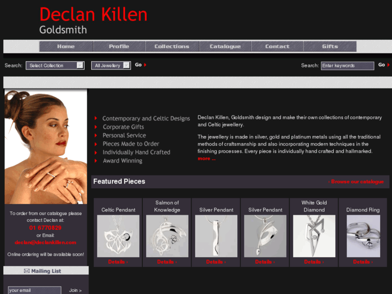Open the fourth featured Silver Pendant image
The image size is (392, 294).
click(265, 236)
